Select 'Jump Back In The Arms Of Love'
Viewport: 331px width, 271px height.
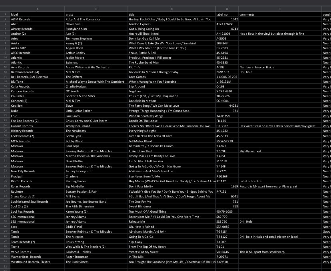171,136
